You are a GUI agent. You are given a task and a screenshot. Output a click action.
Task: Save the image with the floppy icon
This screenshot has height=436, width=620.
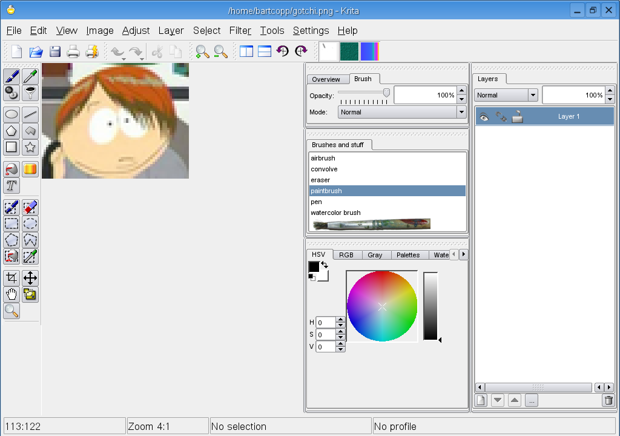(54, 51)
